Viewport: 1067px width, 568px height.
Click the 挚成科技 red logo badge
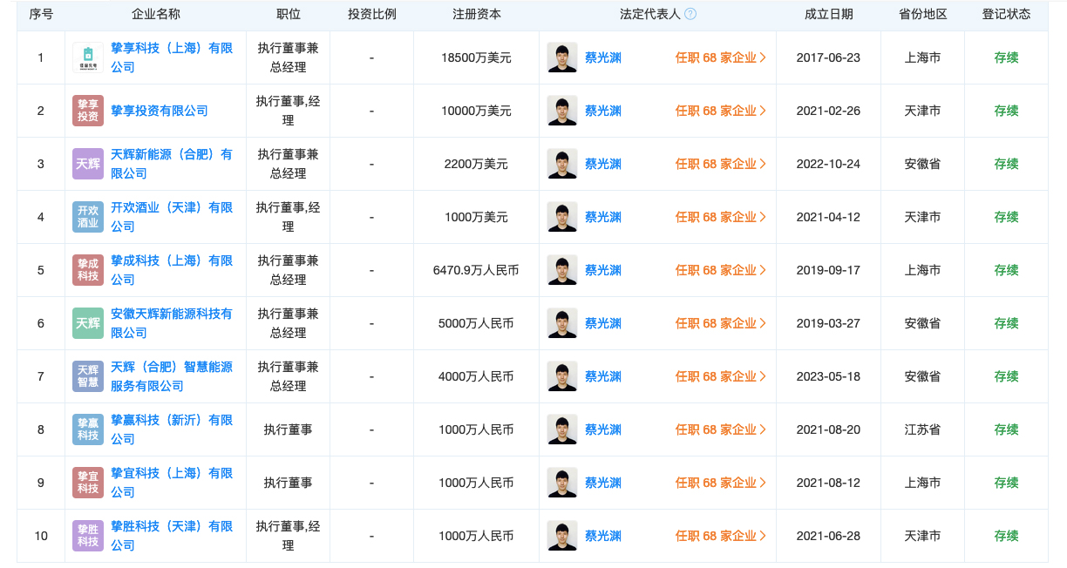coord(88,270)
